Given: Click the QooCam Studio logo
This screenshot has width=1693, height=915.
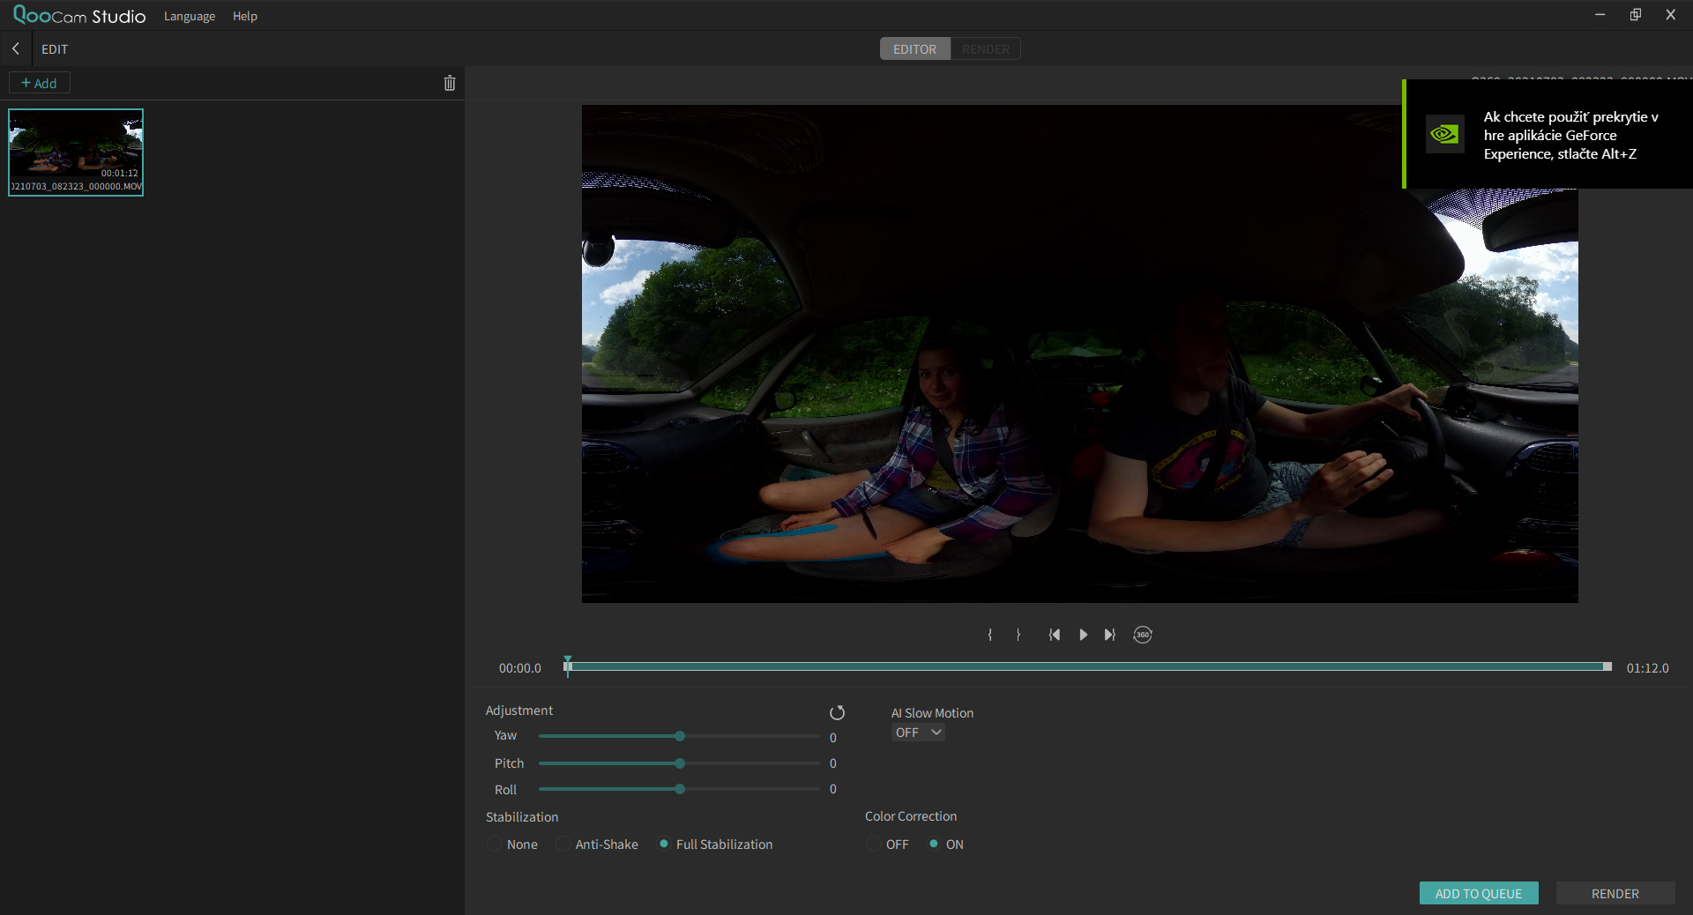Looking at the screenshot, I should [79, 16].
